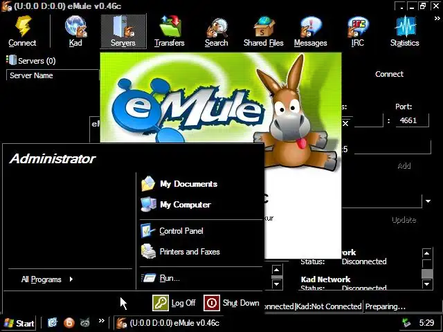
Task: Click the small X close tab button
Action: click(x=345, y=123)
